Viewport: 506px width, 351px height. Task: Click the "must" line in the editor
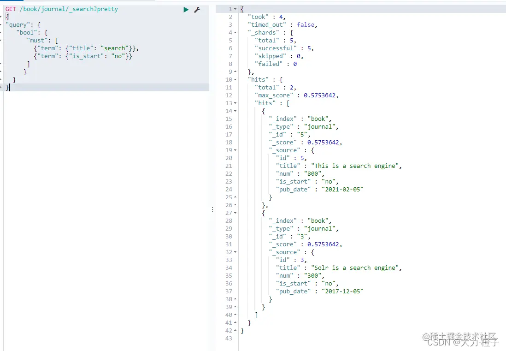(42, 41)
